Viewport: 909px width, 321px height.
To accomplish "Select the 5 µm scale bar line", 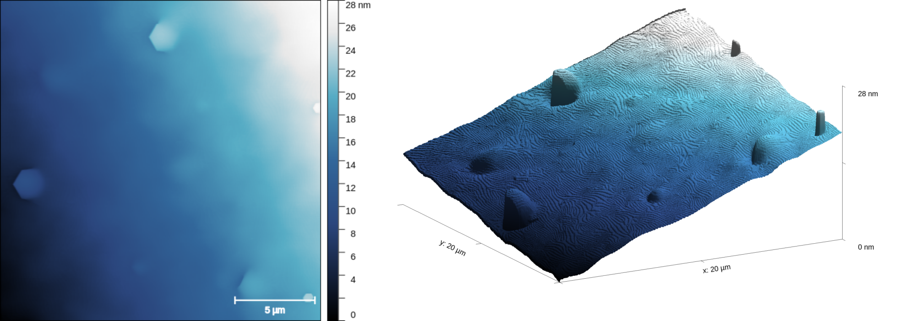I will click(275, 300).
